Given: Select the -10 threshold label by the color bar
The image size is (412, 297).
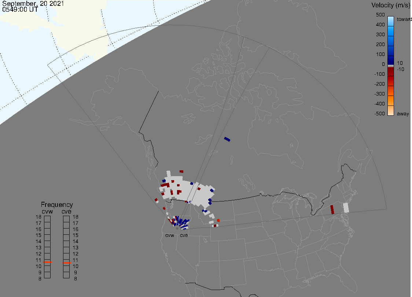Looking at the screenshot, I should click(x=400, y=69).
